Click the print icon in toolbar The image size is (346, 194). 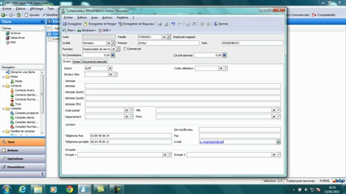click(x=160, y=24)
